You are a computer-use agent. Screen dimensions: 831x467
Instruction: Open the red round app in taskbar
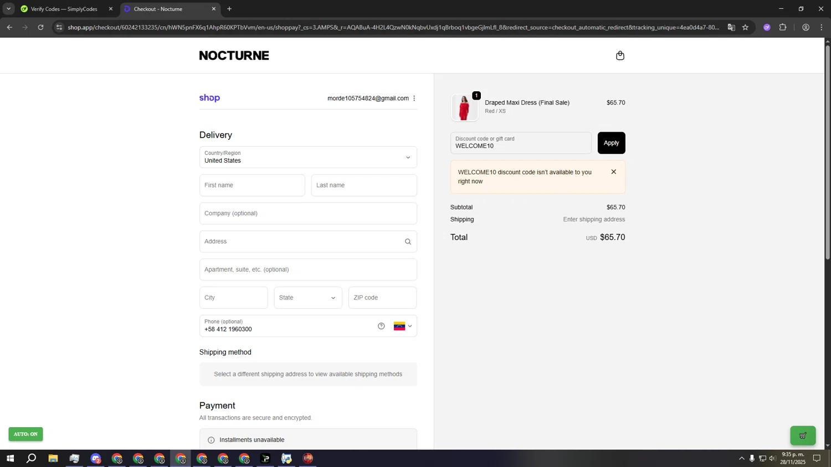308,458
